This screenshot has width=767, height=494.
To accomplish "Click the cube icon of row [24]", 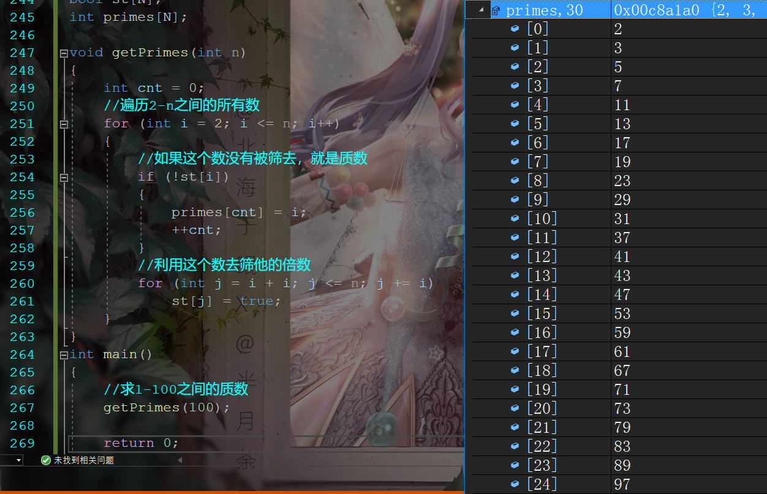I will [x=515, y=484].
